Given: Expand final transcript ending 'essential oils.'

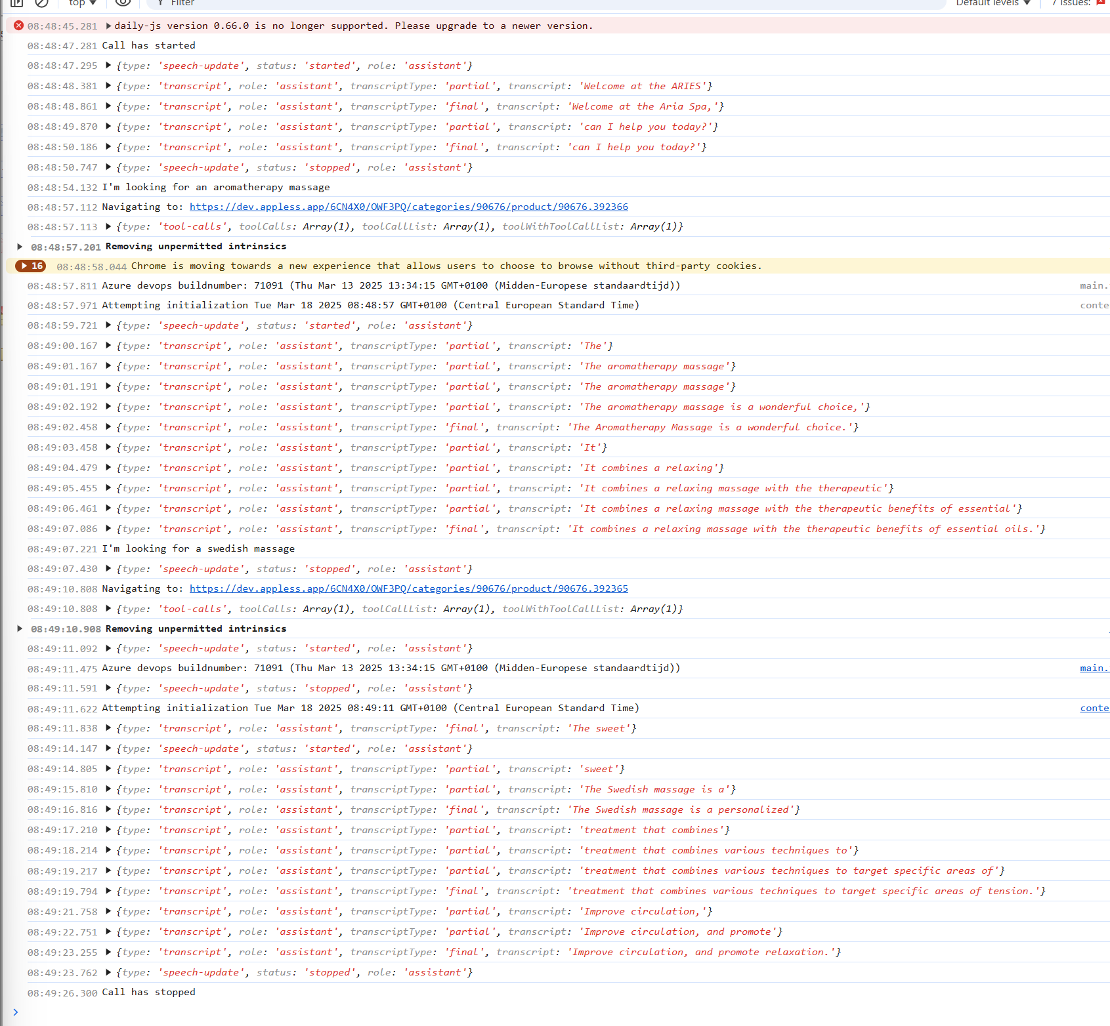Looking at the screenshot, I should tap(108, 529).
